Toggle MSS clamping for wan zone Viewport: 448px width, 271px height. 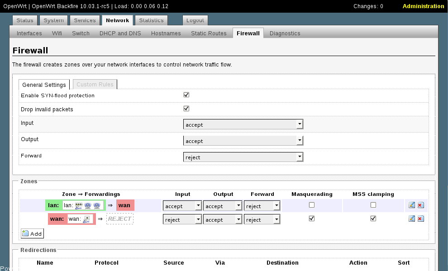[x=373, y=219]
